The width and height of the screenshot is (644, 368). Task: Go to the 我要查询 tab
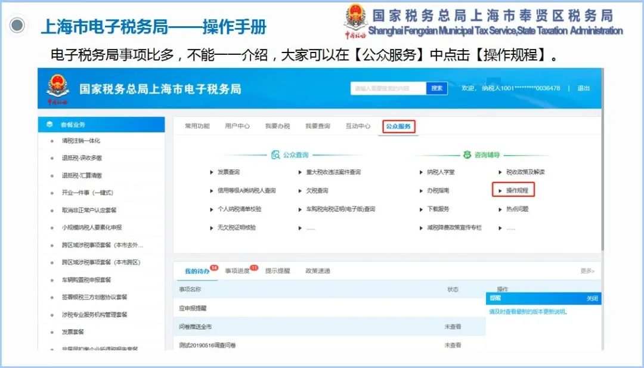317,126
